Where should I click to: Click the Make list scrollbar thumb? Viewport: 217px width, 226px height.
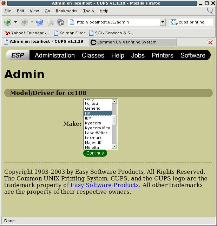[x=114, y=120]
